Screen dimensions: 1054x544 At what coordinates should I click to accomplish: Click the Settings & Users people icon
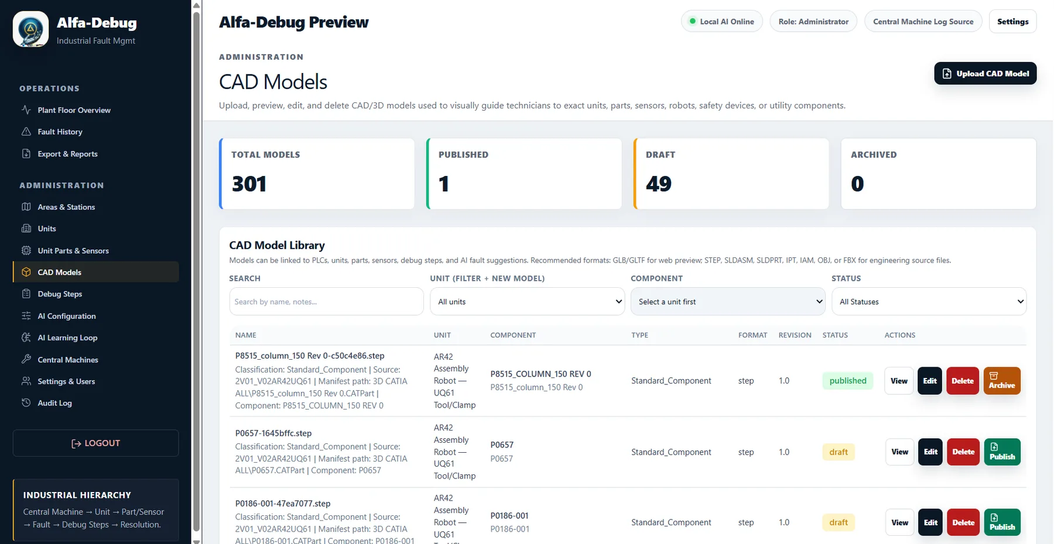pos(26,381)
